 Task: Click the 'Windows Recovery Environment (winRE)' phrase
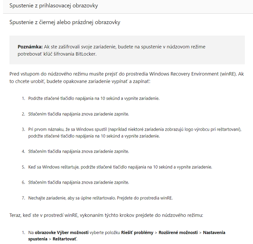[193, 74]
